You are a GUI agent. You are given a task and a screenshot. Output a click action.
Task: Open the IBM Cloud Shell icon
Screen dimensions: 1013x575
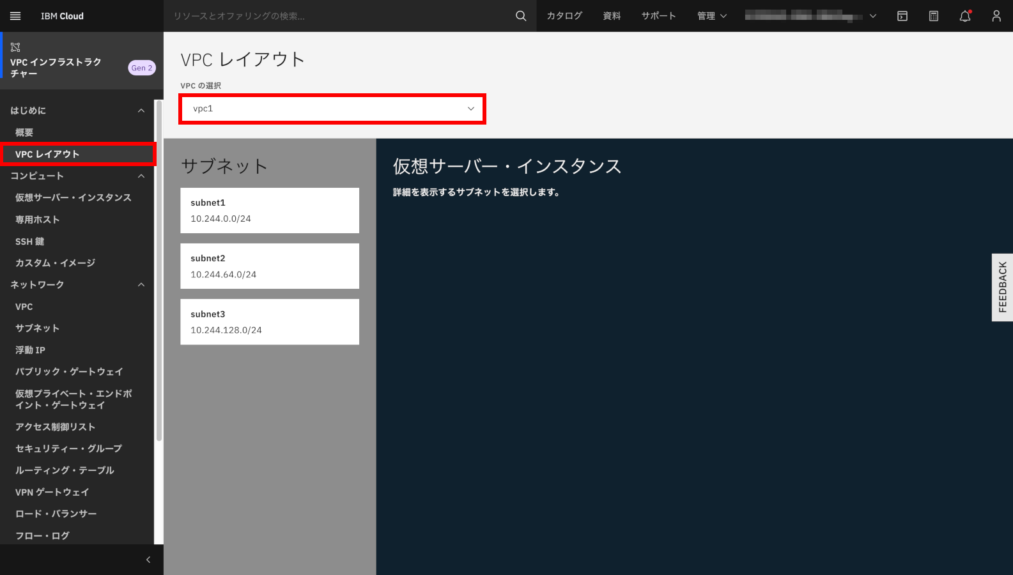[902, 16]
